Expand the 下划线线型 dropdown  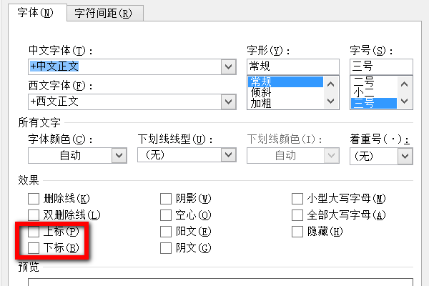coord(229,154)
